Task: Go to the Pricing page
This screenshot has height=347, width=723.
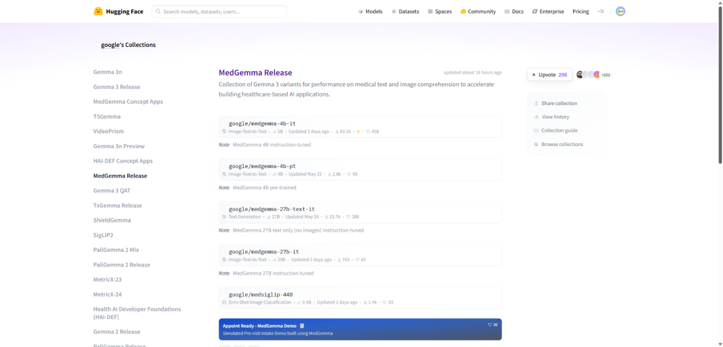Action: coord(580,11)
